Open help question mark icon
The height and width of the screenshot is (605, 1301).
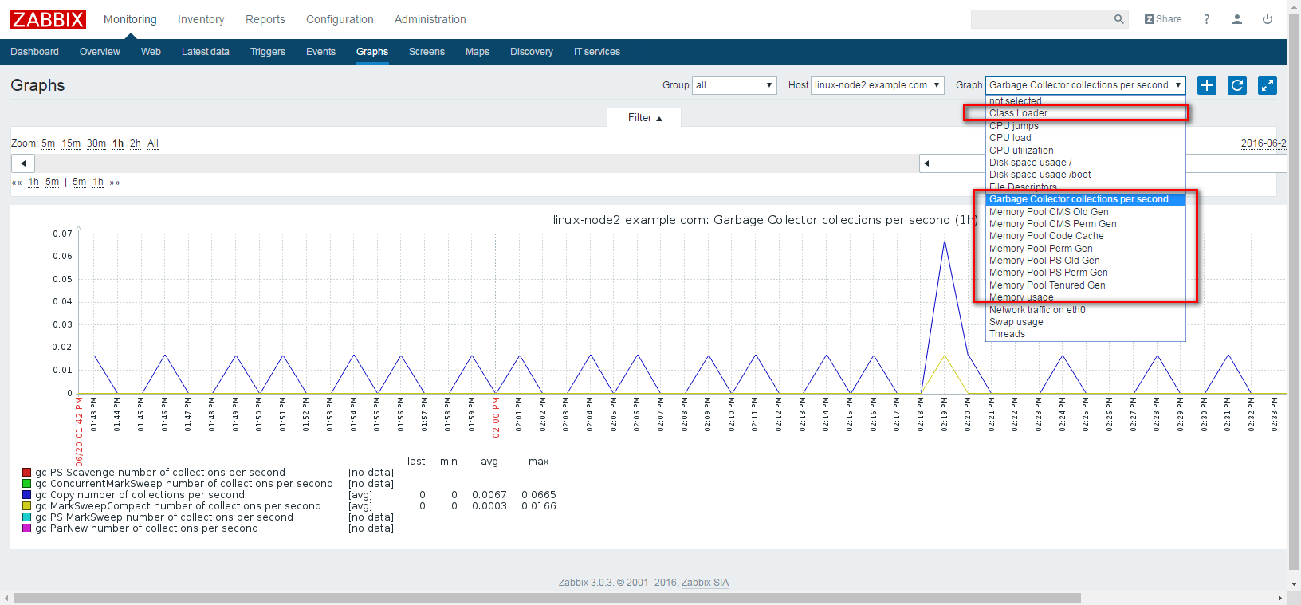(1207, 19)
